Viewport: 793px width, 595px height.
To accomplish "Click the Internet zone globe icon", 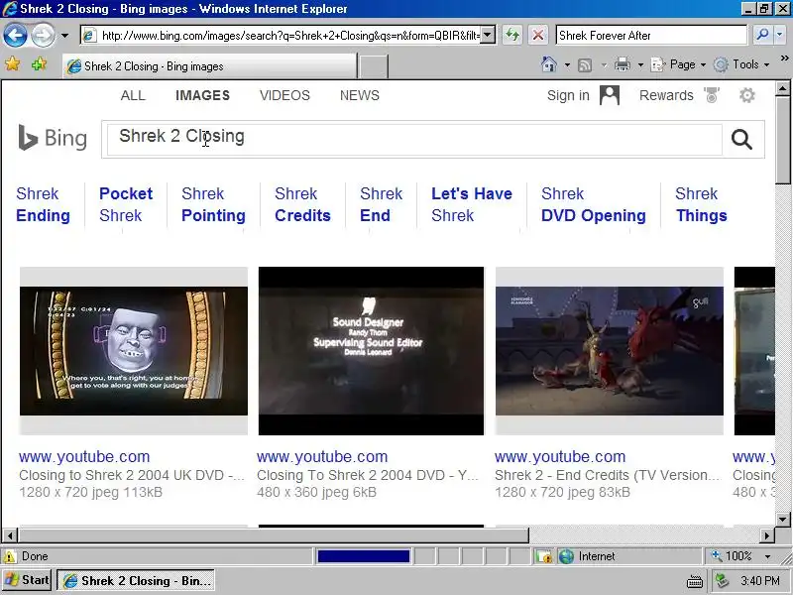I will coord(566,556).
